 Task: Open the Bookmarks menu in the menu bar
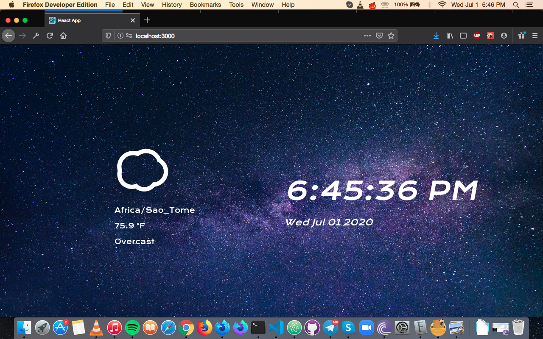pos(205,5)
